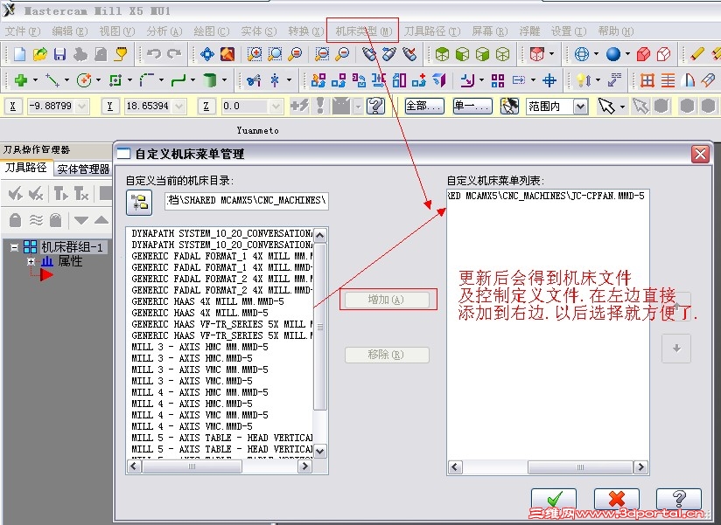The width and height of the screenshot is (721, 525).
Task: Click the select all operations checkmark icon
Action: 15,193
